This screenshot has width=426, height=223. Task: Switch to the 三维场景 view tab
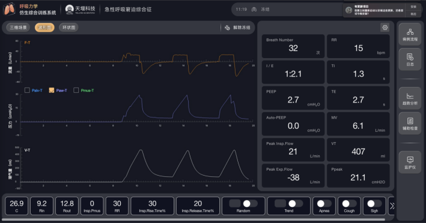pyautogui.click(x=18, y=28)
